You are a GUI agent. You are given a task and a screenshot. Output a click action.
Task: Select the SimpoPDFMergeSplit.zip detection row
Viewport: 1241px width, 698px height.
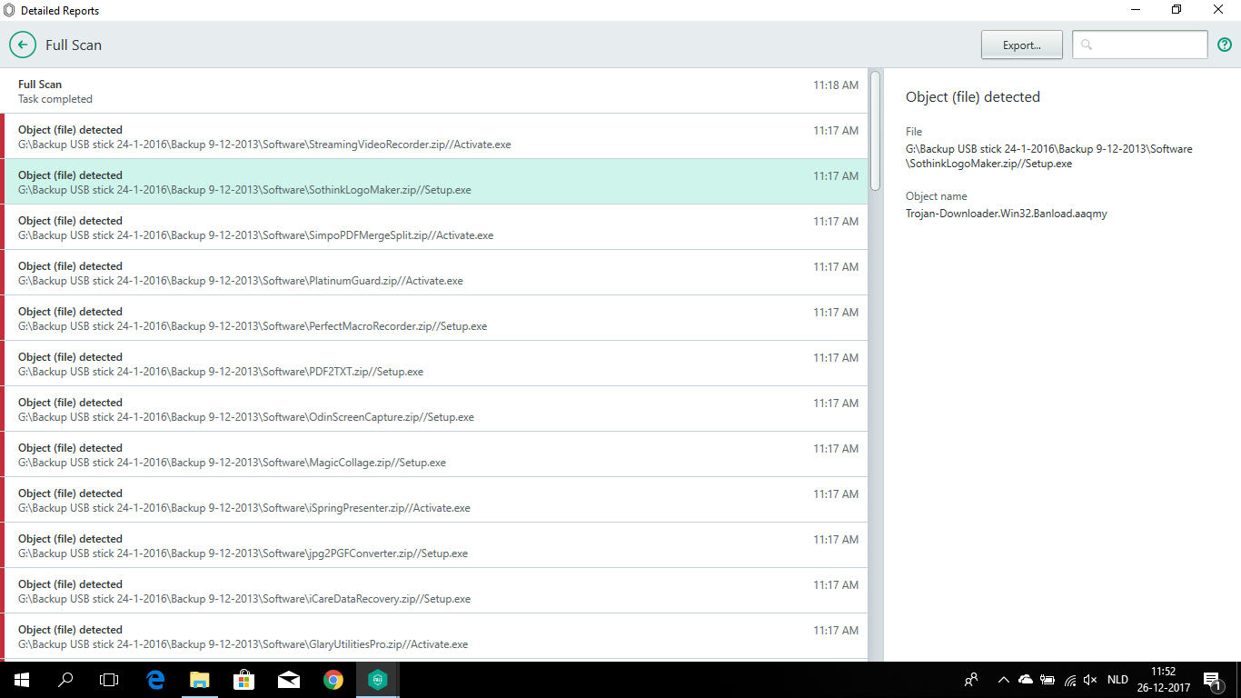[x=433, y=227]
